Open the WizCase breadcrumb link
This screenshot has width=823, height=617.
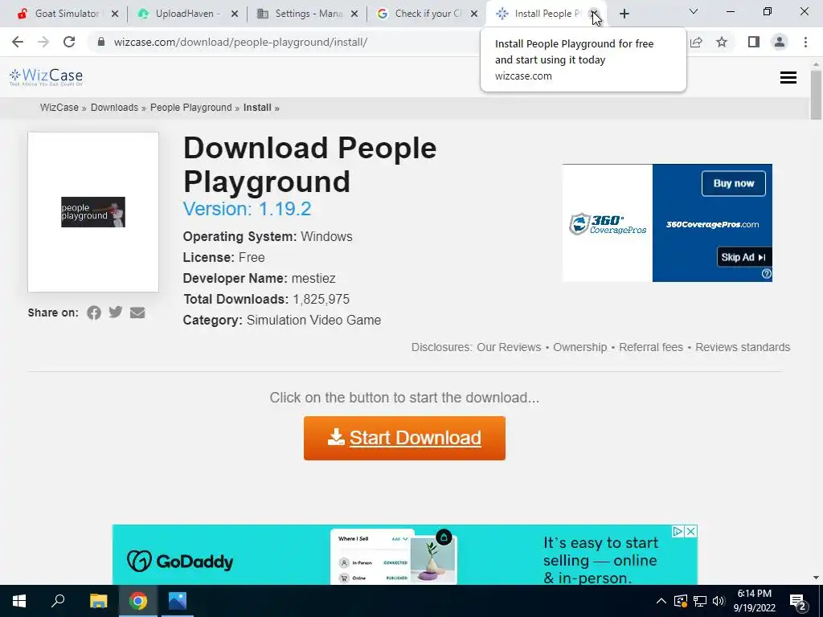coord(59,108)
